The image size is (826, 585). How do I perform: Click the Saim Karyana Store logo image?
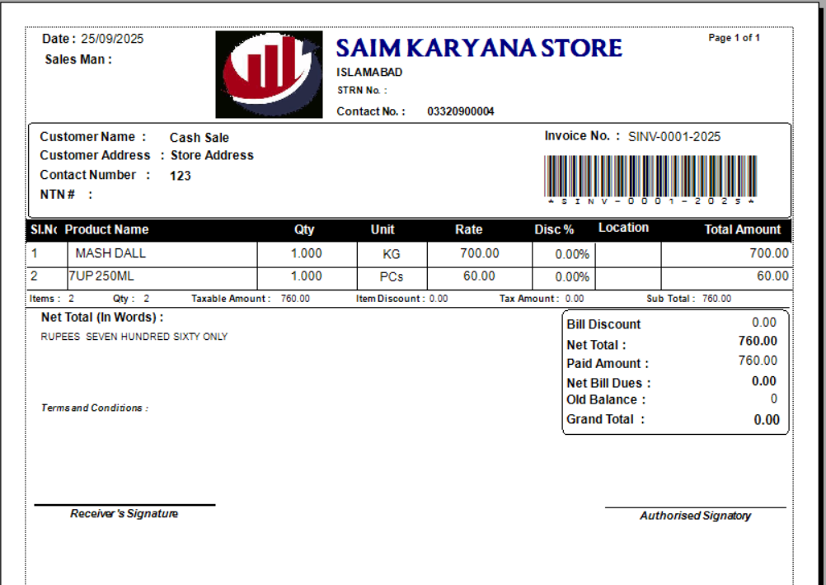269,74
